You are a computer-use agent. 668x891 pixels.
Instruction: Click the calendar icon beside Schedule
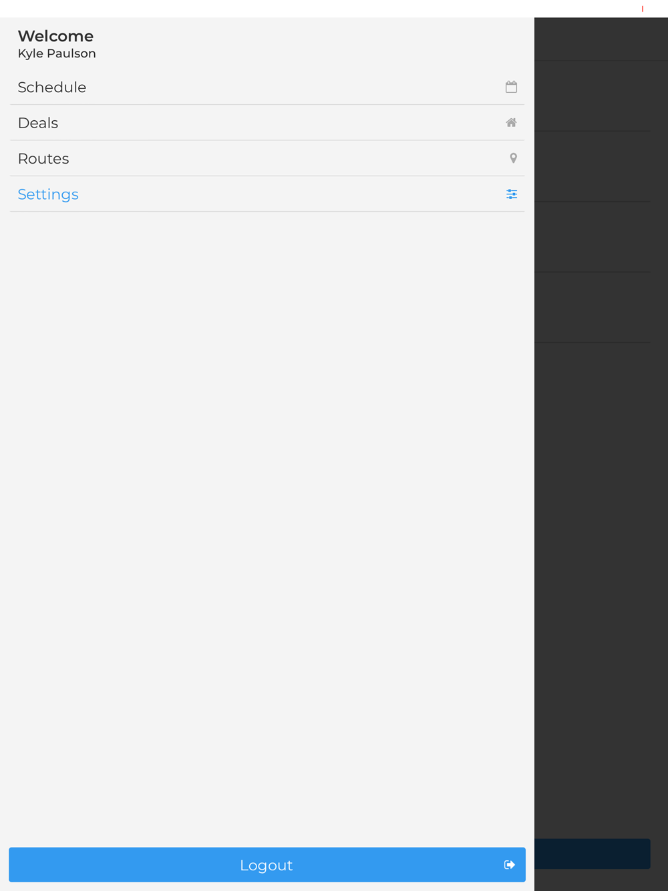click(x=511, y=87)
